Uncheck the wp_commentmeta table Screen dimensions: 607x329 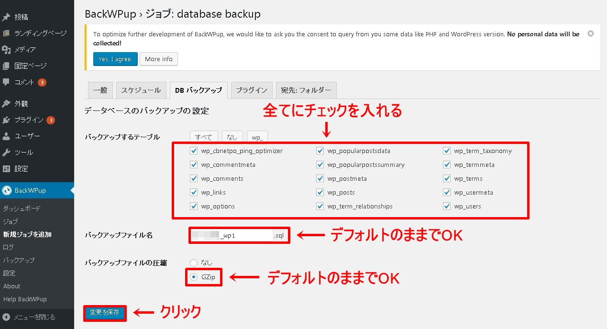[x=194, y=164]
